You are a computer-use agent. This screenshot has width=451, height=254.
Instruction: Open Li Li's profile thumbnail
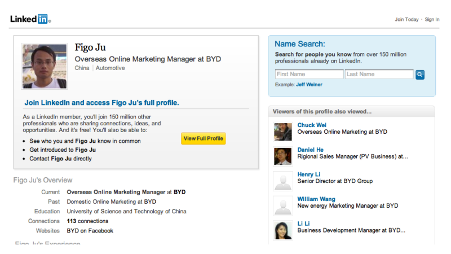coord(283,230)
